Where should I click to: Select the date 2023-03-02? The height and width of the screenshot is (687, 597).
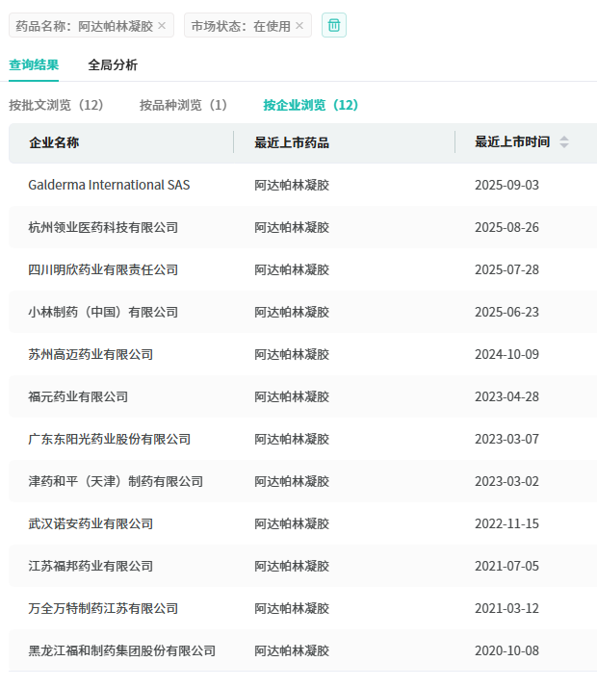(507, 481)
